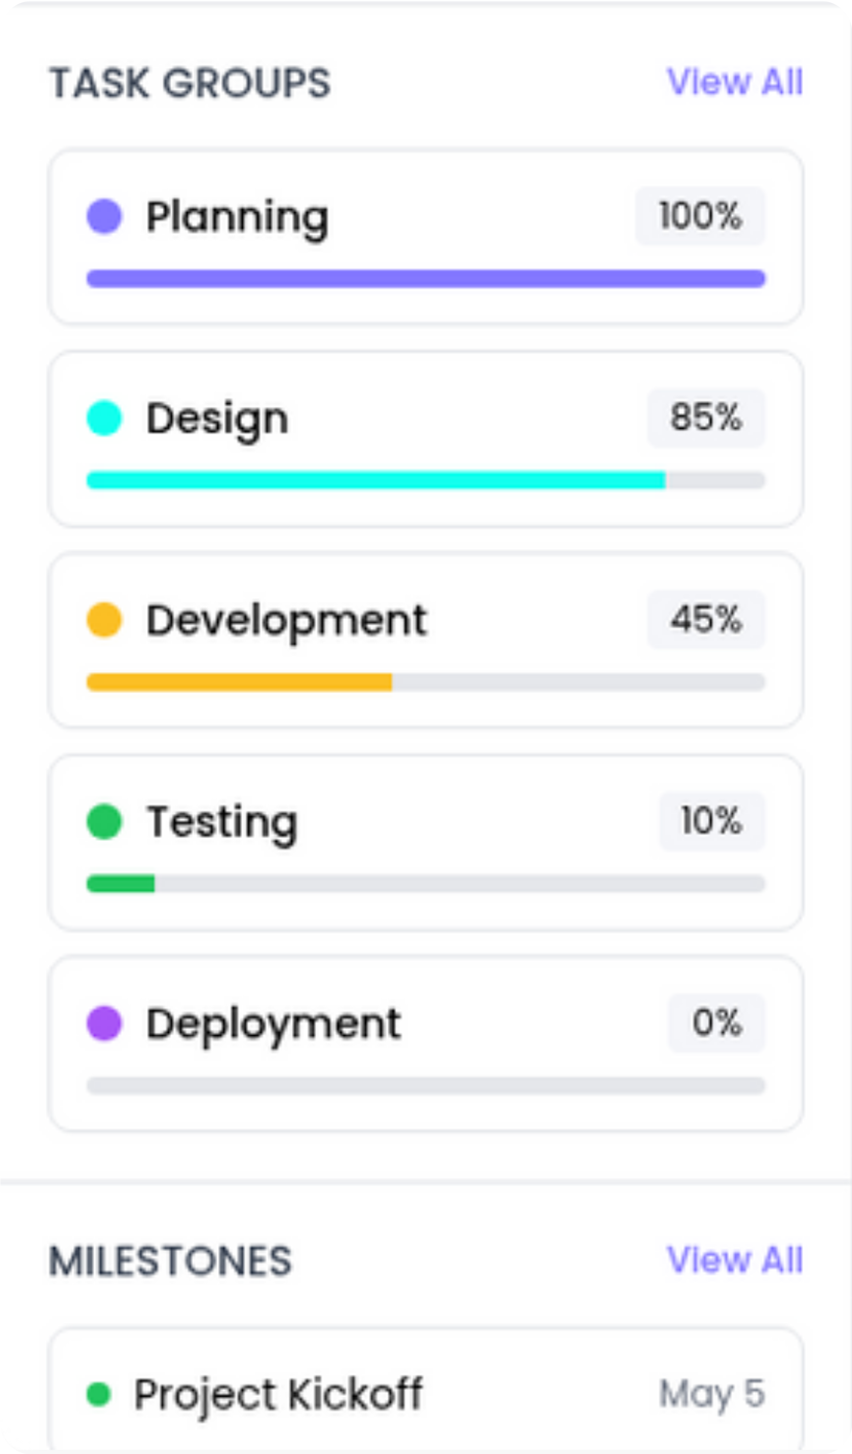This screenshot has width=852, height=1454.
Task: Click the purple Planning status dot
Action: click(104, 216)
